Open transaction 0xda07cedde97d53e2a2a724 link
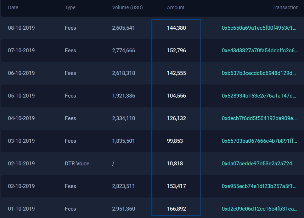Screen dimensions: 304x218 [x=259, y=164]
